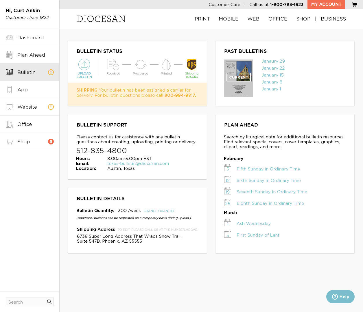Click the shopping cart icon in top bar
This screenshot has width=363, height=312.
click(354, 4)
